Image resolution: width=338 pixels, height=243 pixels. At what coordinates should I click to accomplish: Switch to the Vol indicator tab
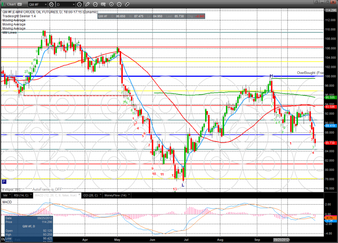tap(5, 195)
